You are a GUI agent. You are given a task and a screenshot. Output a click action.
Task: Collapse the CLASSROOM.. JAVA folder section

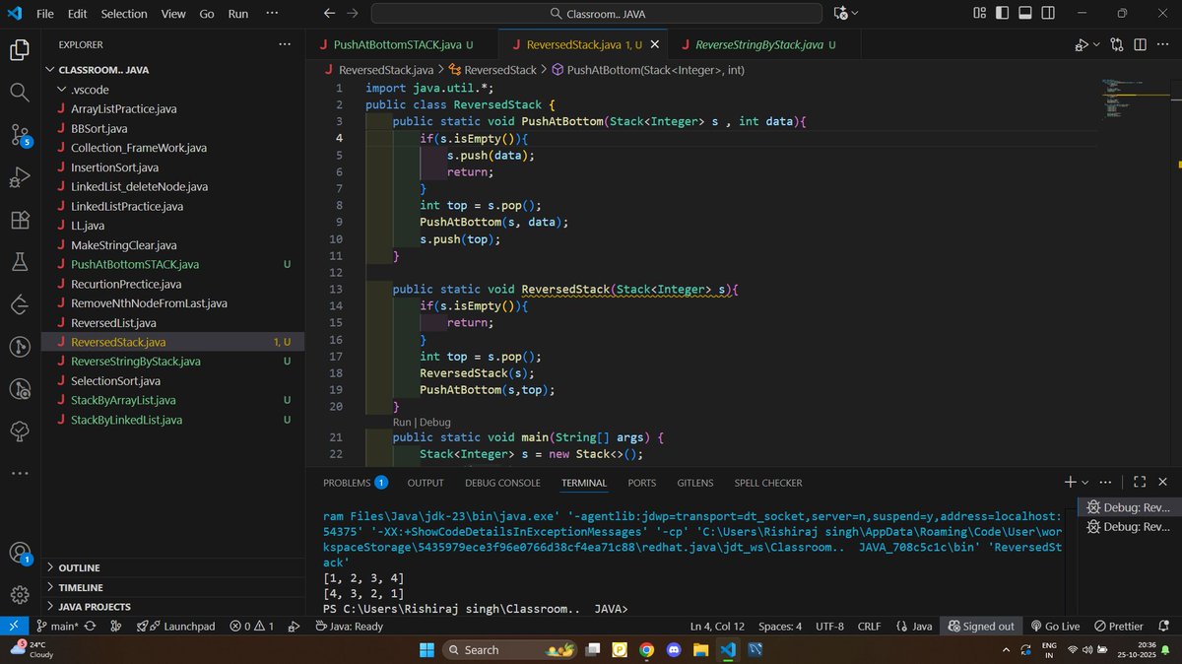pos(103,70)
